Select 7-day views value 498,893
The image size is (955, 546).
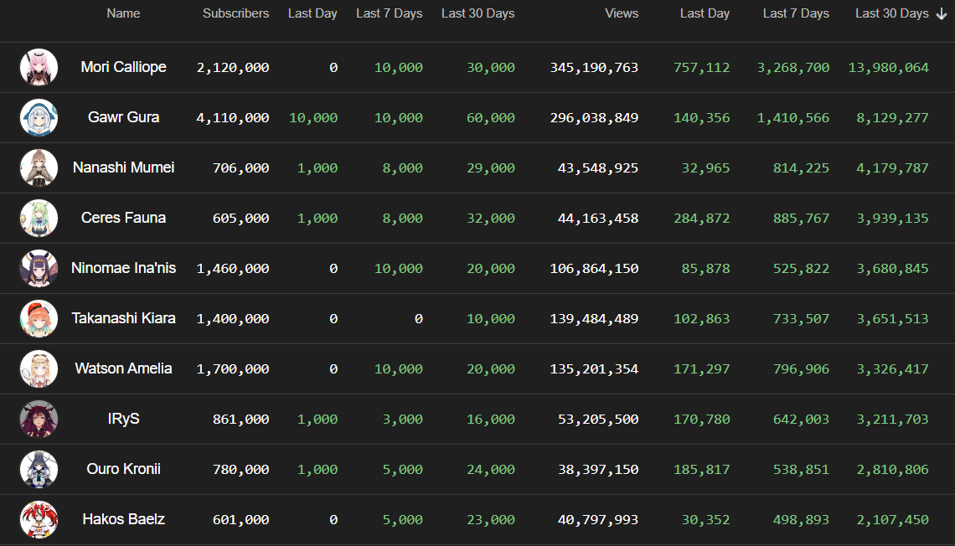801,520
